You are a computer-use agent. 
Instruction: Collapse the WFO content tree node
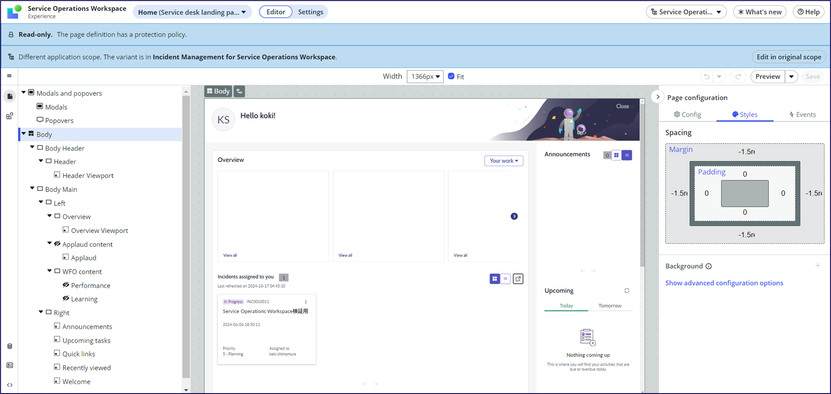[50, 271]
